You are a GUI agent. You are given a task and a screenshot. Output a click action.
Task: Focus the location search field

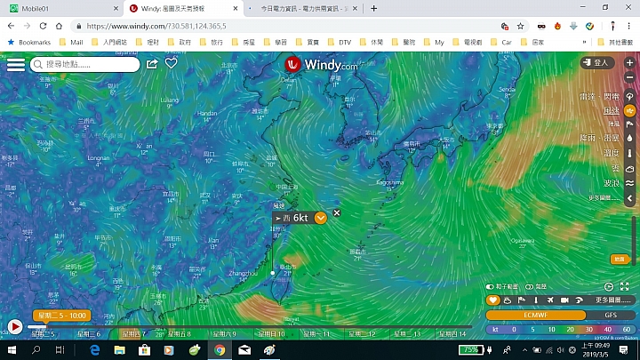click(85, 65)
